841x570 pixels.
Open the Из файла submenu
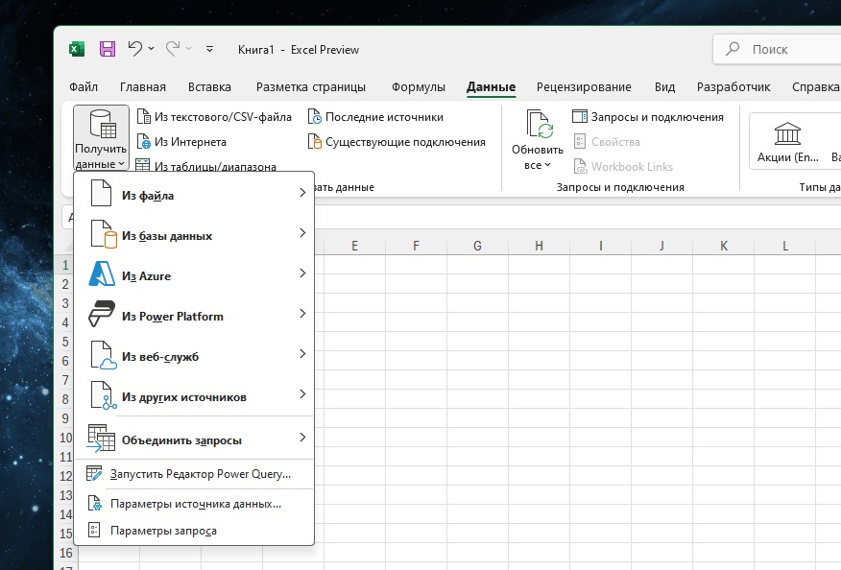click(x=194, y=193)
